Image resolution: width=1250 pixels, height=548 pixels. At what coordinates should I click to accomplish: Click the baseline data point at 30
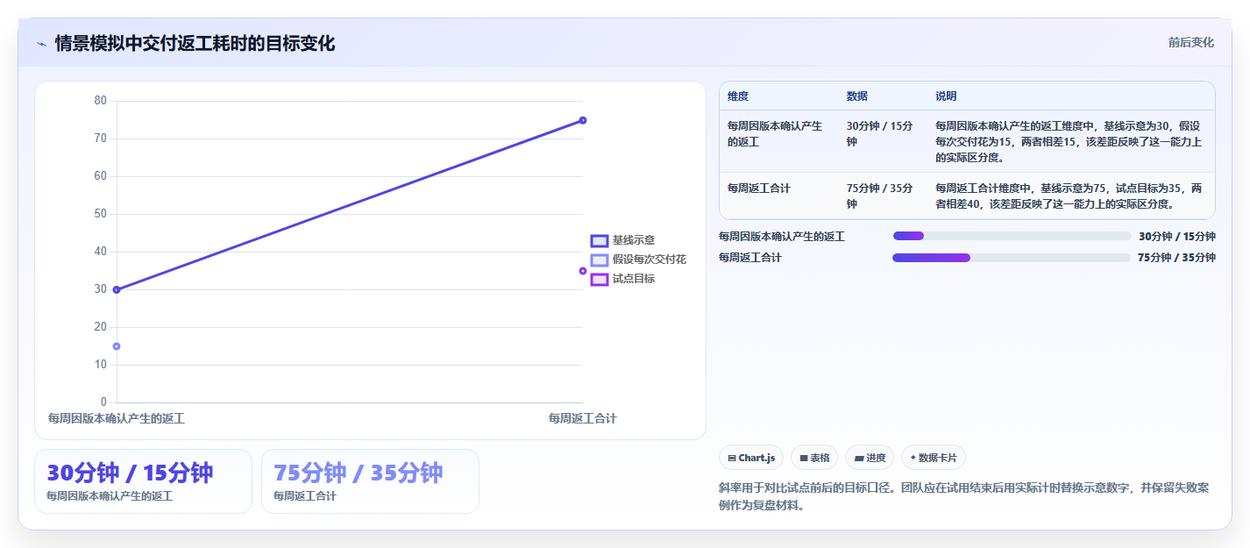coord(117,289)
